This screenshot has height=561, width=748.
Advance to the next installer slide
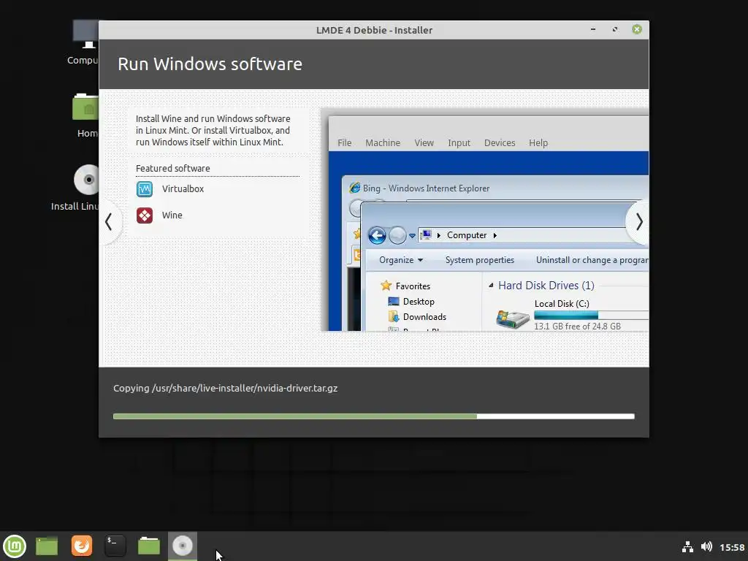click(x=638, y=222)
